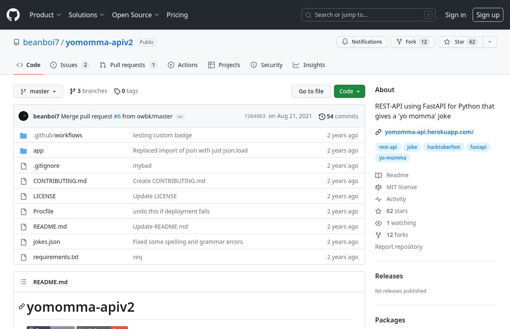Open the Insights tab

(x=309, y=65)
